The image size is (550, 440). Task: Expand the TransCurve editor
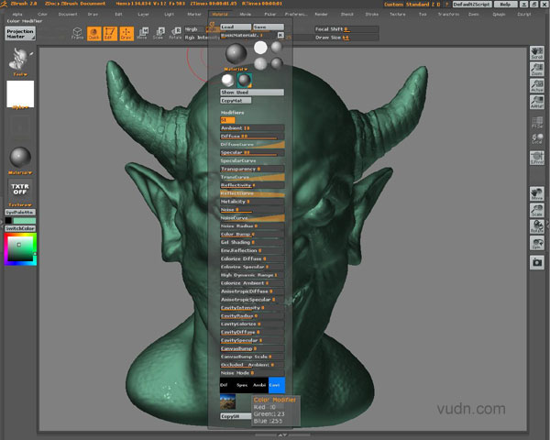252,177
